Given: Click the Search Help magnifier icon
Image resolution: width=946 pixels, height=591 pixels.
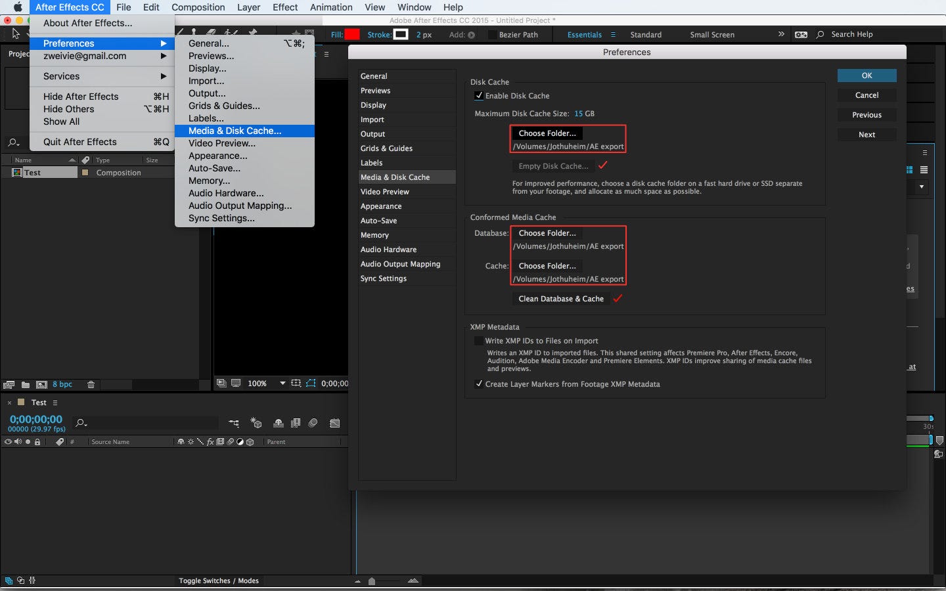Looking at the screenshot, I should 820,35.
